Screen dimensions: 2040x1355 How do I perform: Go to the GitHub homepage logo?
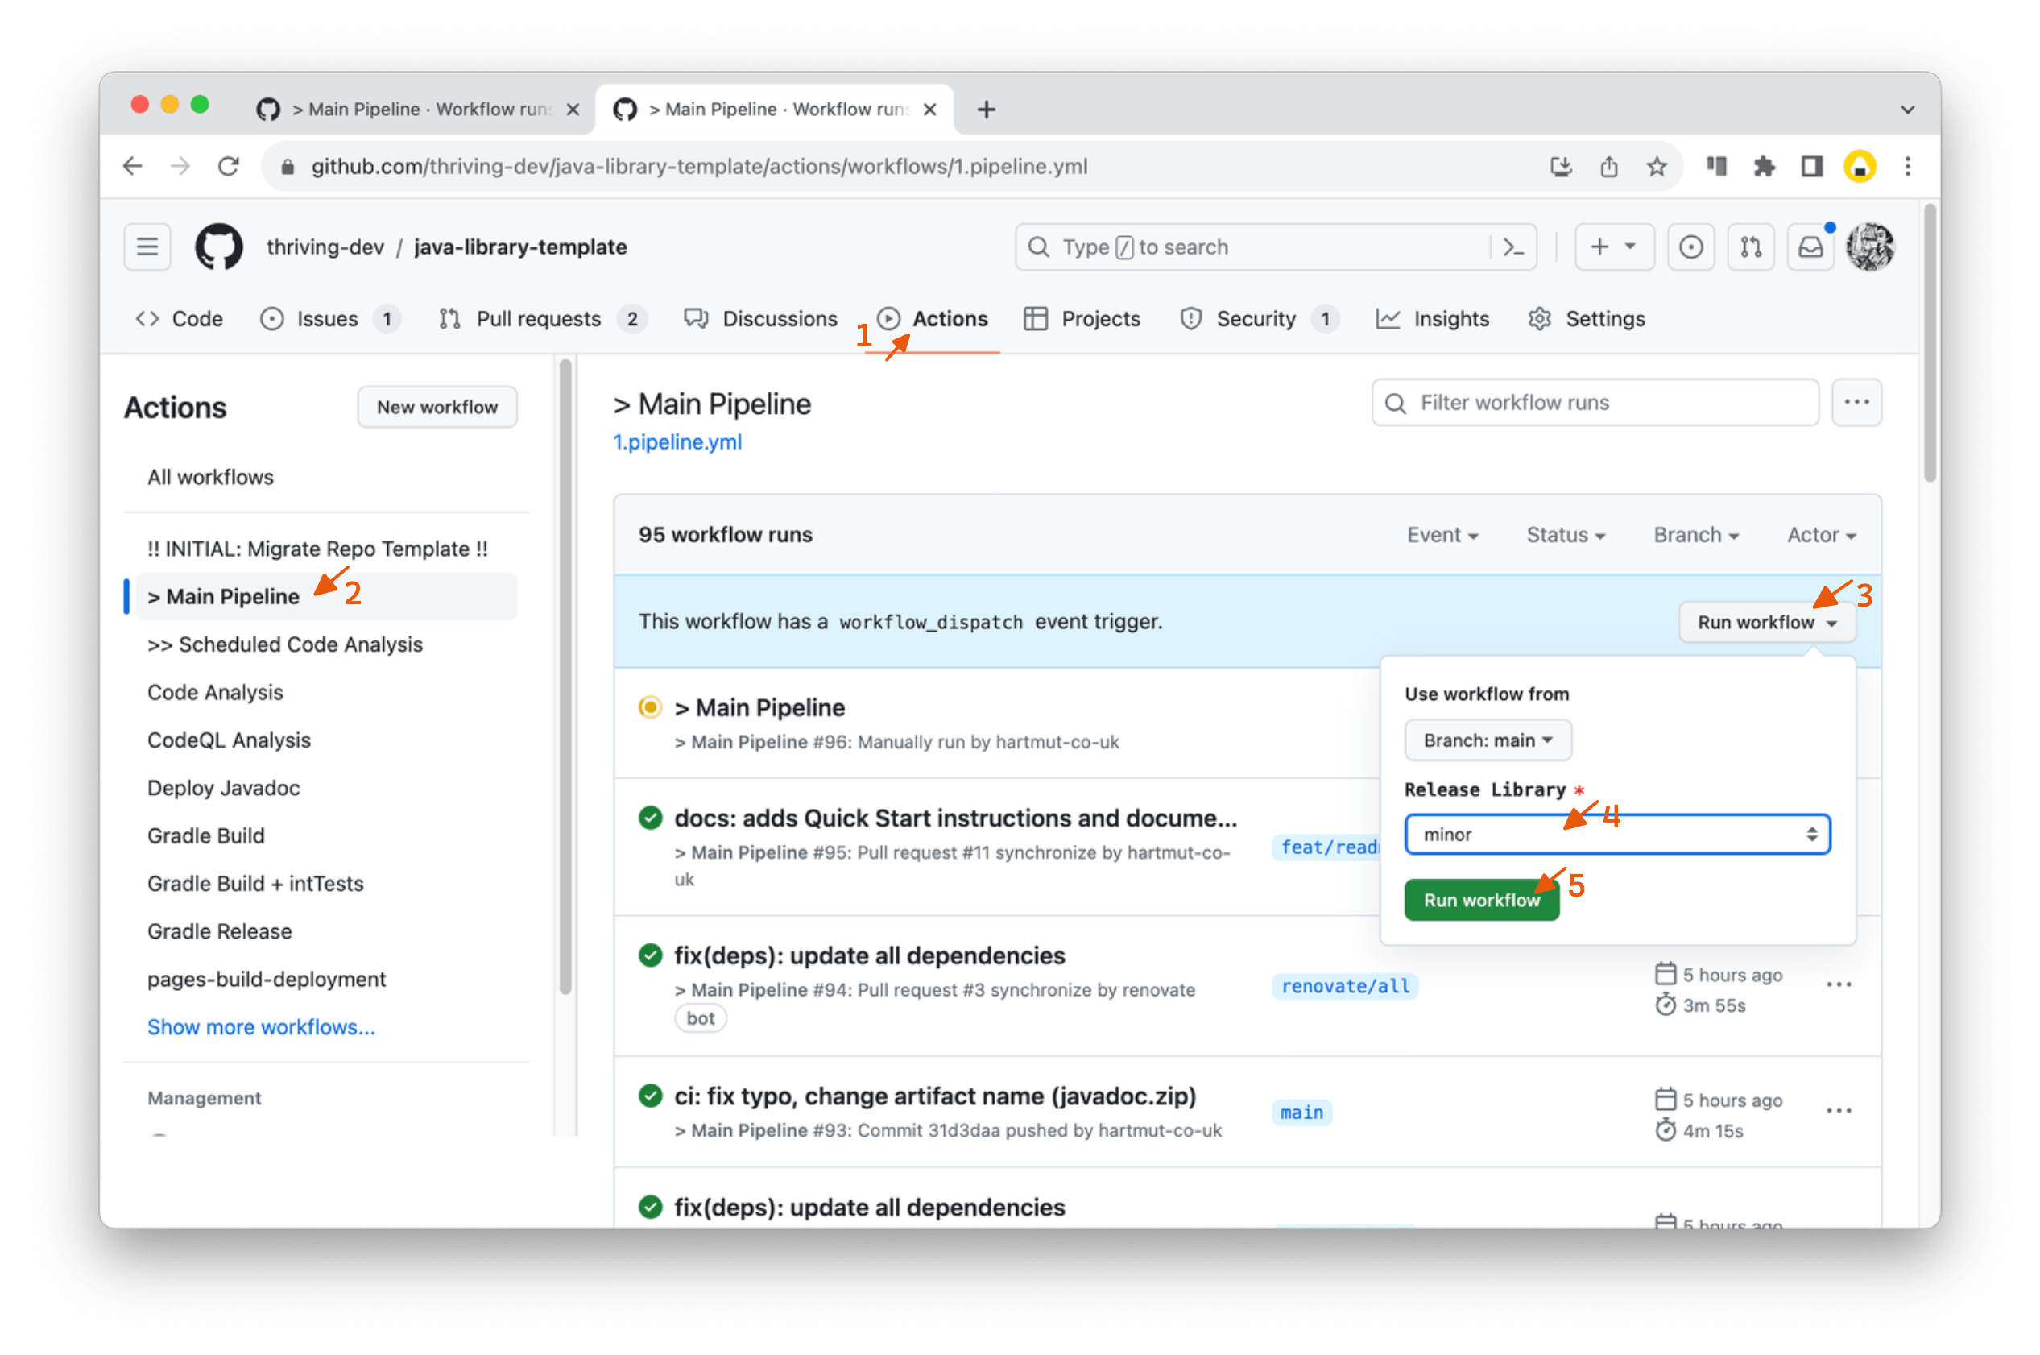click(x=218, y=247)
